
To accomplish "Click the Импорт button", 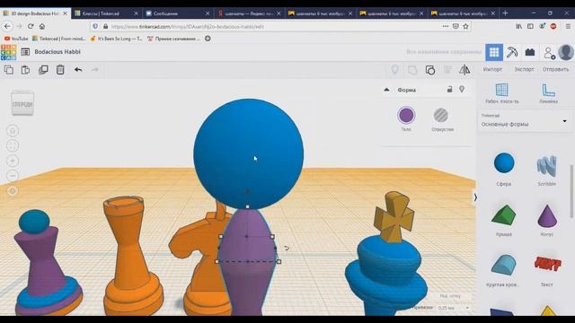I will pos(492,69).
